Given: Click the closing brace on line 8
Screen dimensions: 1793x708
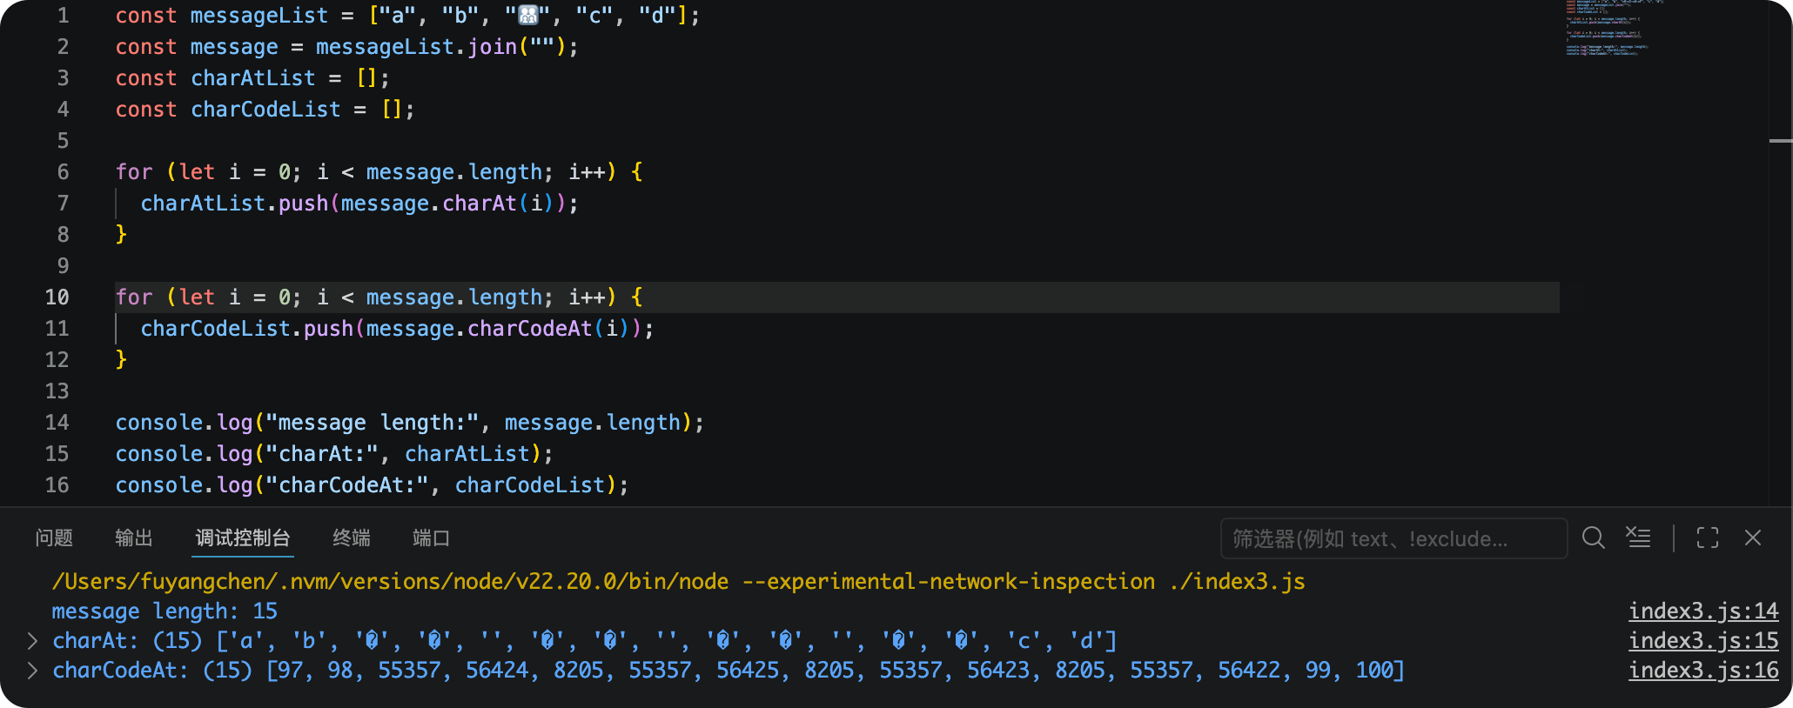Looking at the screenshot, I should [122, 235].
